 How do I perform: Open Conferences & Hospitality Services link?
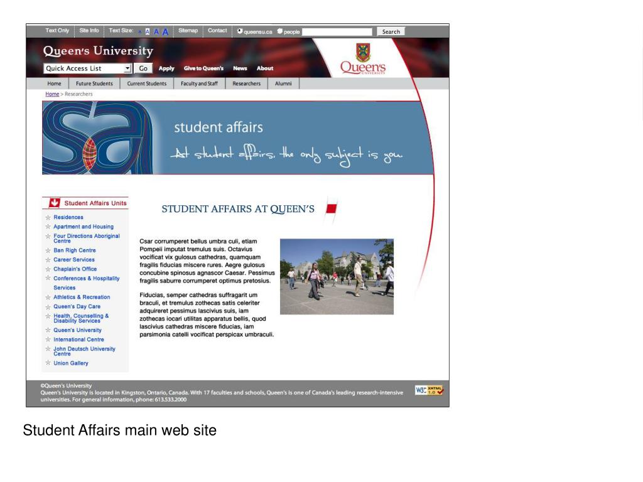coord(87,283)
